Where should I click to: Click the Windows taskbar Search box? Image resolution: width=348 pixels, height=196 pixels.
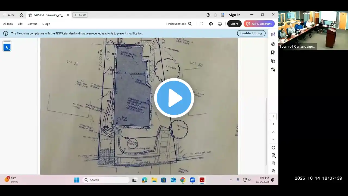pos(106,180)
